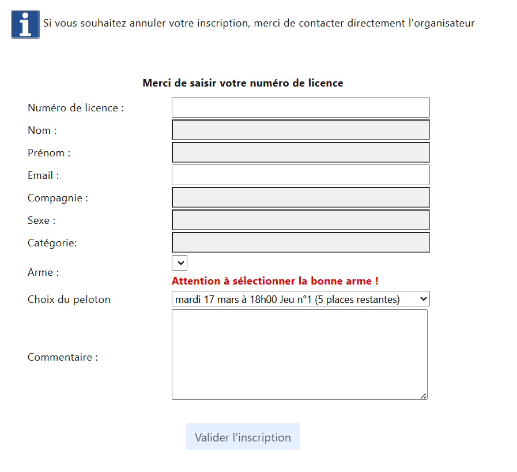Click the Sexe field
Image resolution: width=517 pixels, height=472 pixels.
300,220
